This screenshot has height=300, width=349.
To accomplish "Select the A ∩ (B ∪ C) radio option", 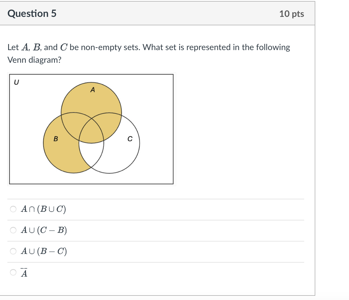I will 13,209.
